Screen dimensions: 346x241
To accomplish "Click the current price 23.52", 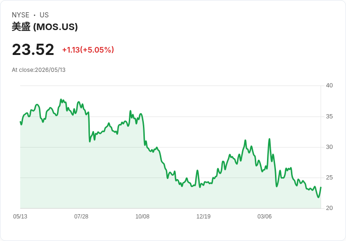I will coord(33,49).
